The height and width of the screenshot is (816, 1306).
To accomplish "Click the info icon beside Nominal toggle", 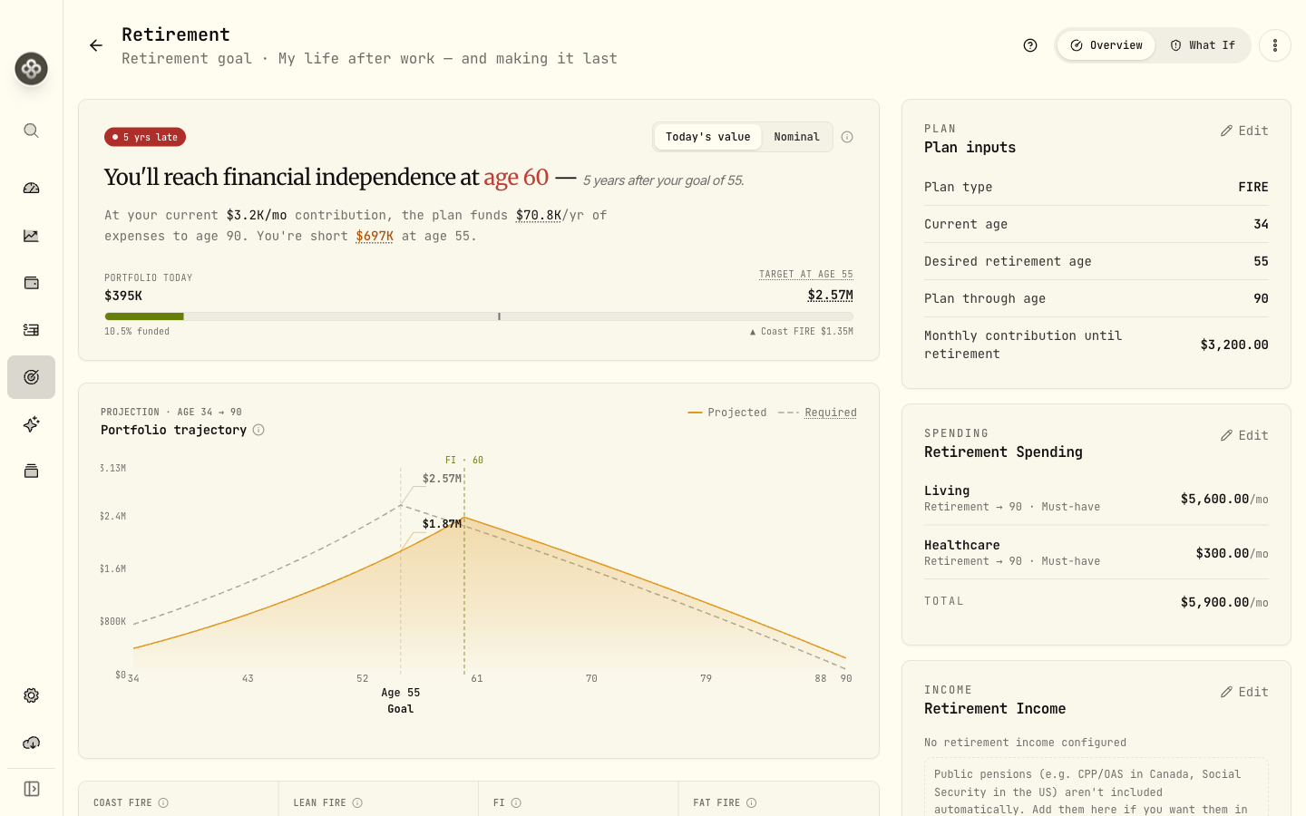I will [x=847, y=137].
